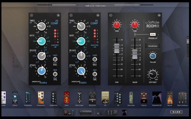
Task: Add the black EQ module with blue knobs
Action: tap(118, 98)
